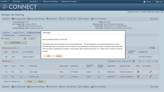The width and height of the screenshot is (164, 92).
Task: Open Screening Results sub-tab
Action: pyautogui.click(x=25, y=36)
